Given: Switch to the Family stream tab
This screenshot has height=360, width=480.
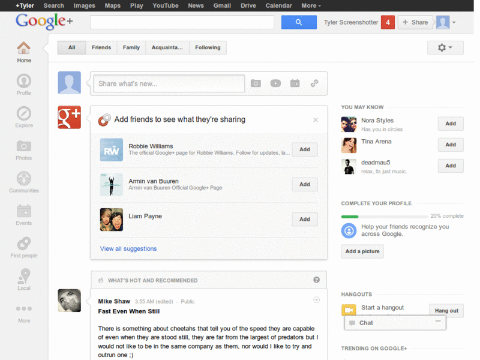Looking at the screenshot, I should point(131,47).
